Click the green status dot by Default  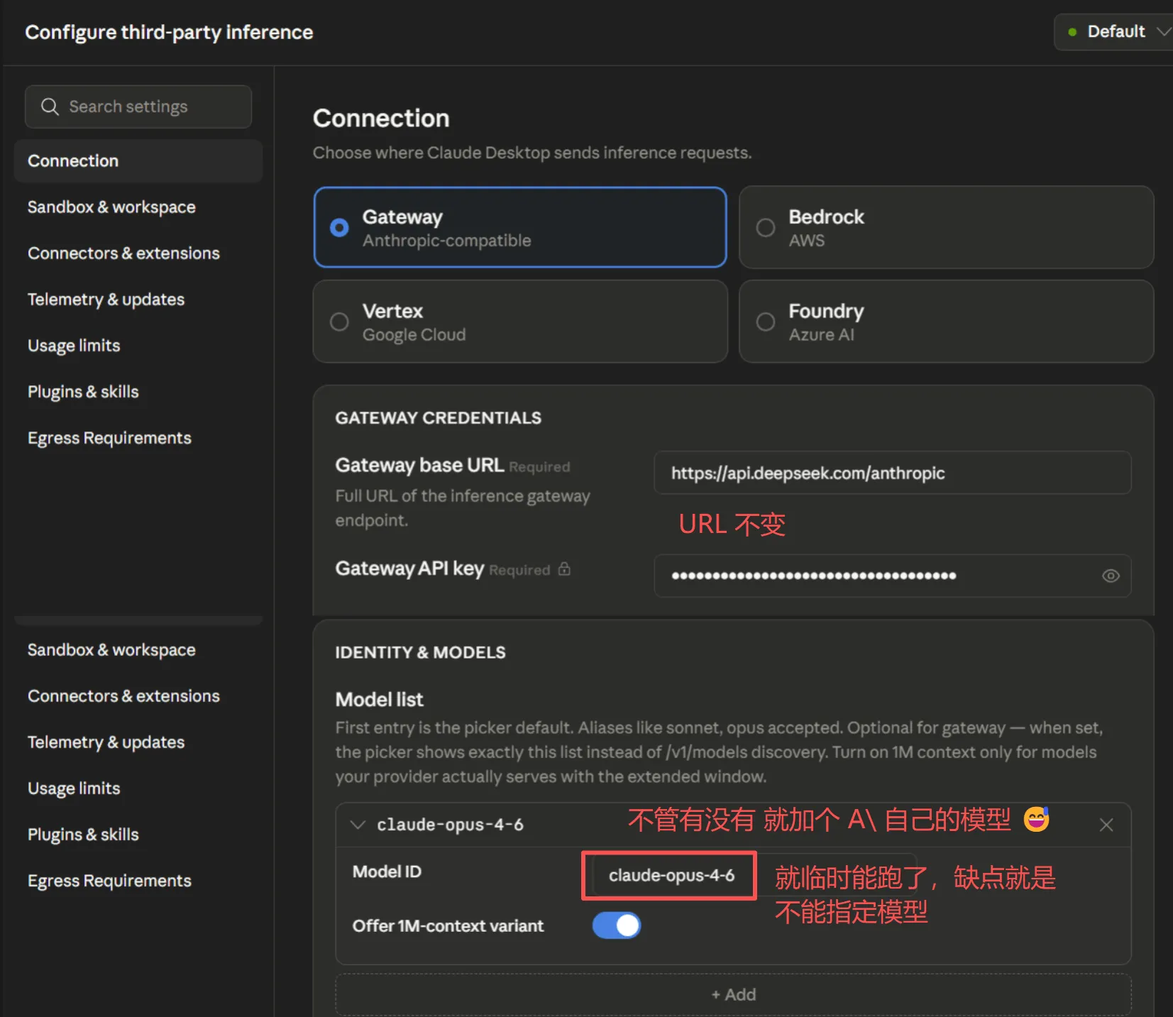(1072, 32)
